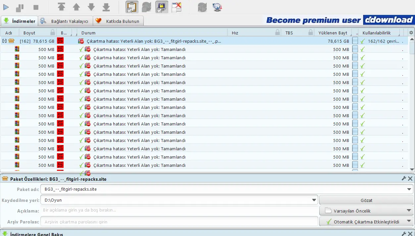This screenshot has height=236, width=415.
Task: Toggle silent mode toolbar icon
Action: [177, 7]
